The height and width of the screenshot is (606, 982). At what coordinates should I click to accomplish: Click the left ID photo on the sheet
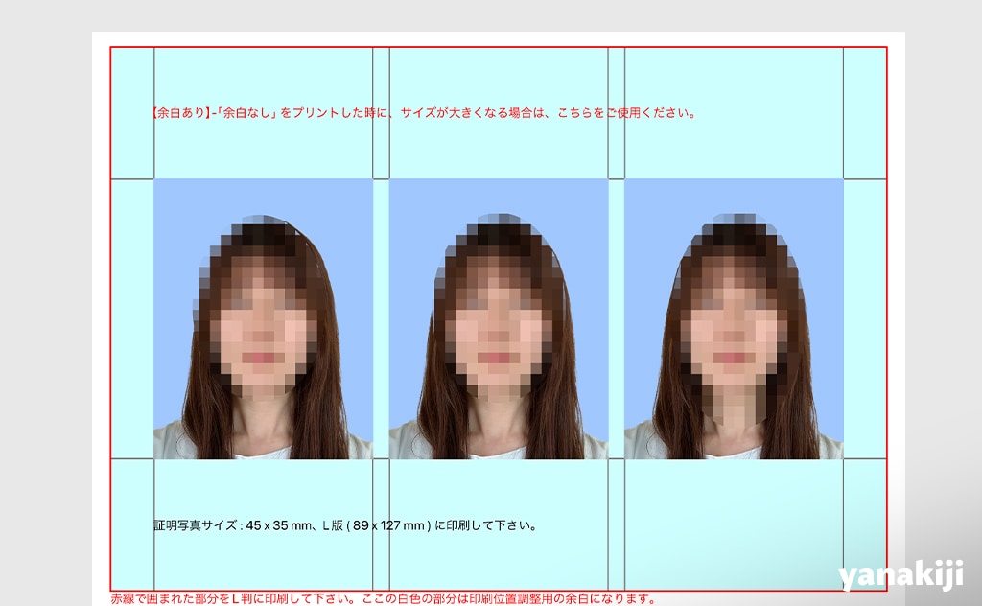click(x=263, y=318)
